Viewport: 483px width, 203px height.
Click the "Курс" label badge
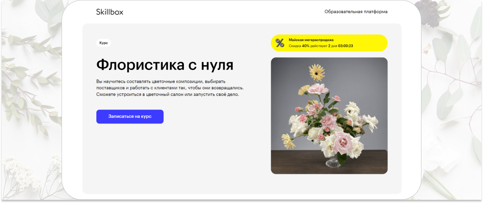(104, 43)
